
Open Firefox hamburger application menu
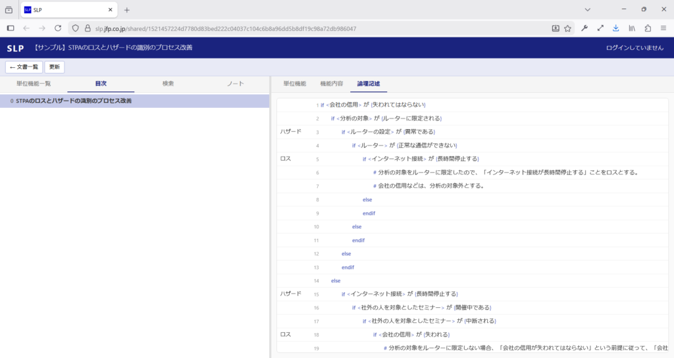click(663, 28)
